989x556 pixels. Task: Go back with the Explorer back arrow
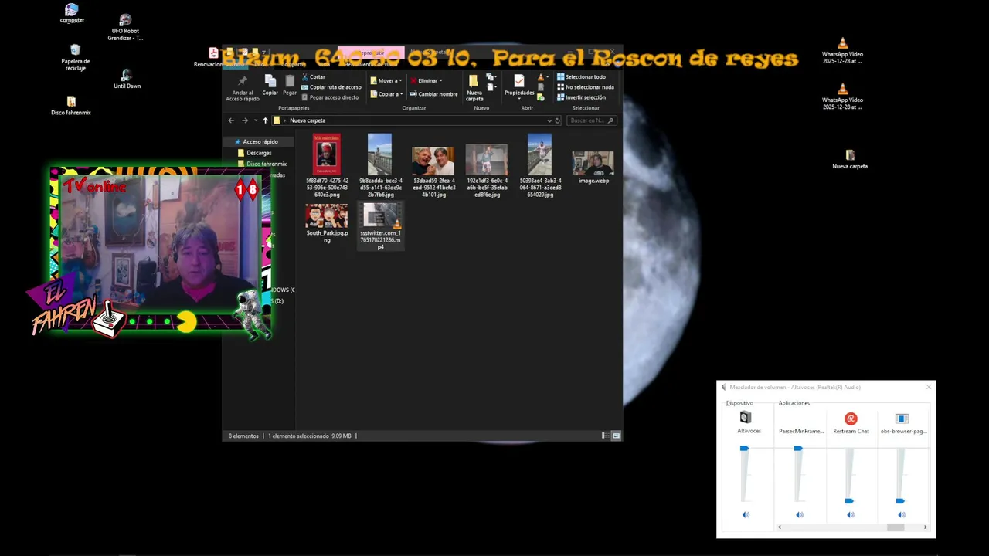(231, 120)
